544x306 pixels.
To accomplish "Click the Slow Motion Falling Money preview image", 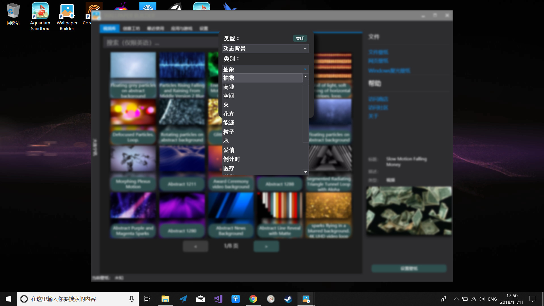I will (x=409, y=211).
